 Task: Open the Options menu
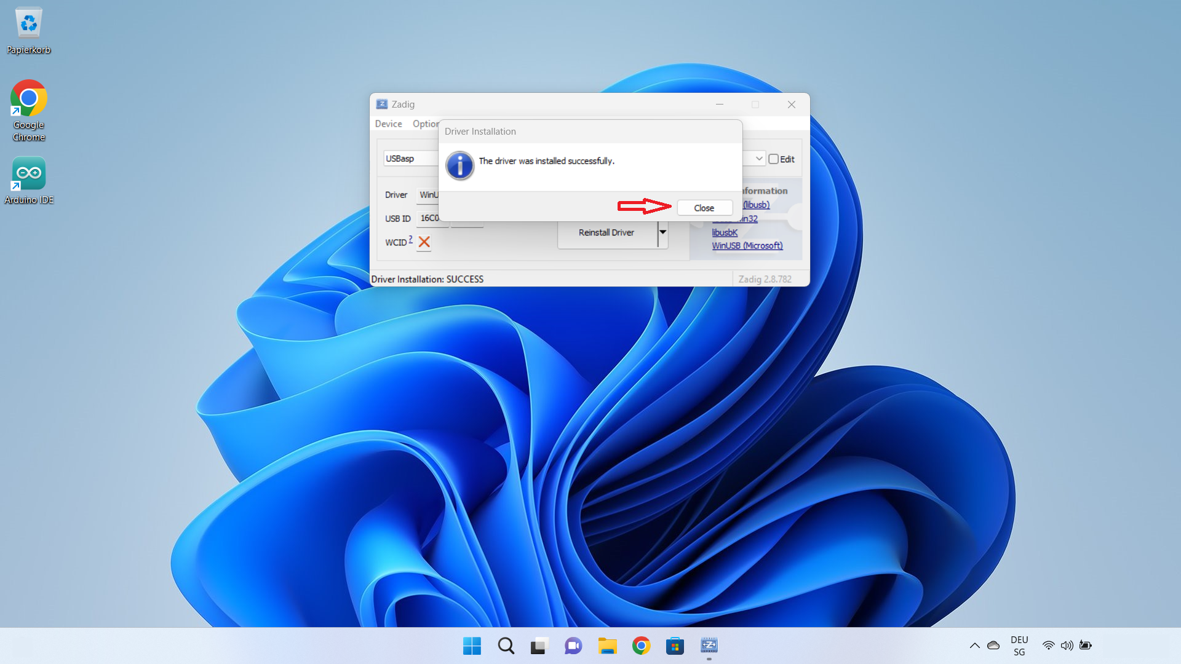[x=425, y=124]
